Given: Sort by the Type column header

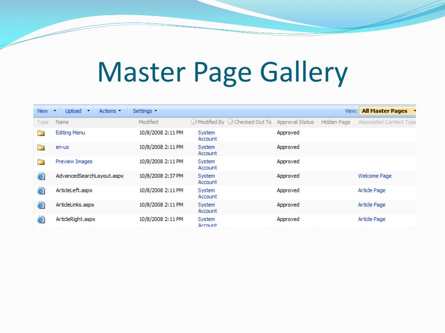Looking at the screenshot, I should (43, 122).
